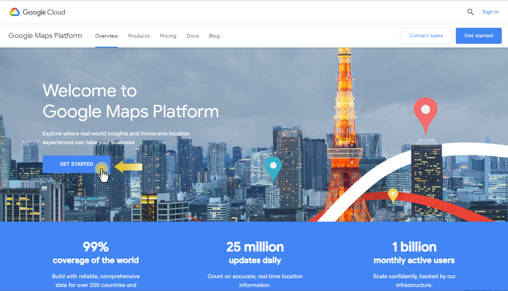Click the 25 million updates daily statistic
Image resolution: width=508 pixels, height=291 pixels.
pos(255,247)
